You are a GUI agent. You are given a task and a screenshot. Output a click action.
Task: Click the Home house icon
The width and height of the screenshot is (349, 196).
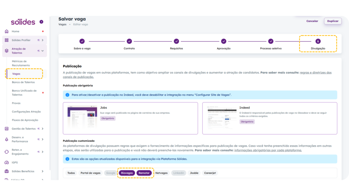tap(7, 31)
